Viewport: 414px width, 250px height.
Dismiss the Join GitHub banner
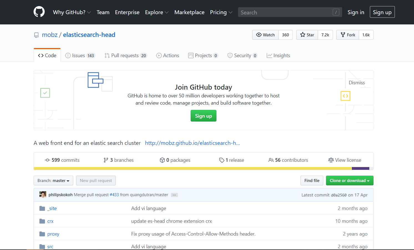[357, 83]
